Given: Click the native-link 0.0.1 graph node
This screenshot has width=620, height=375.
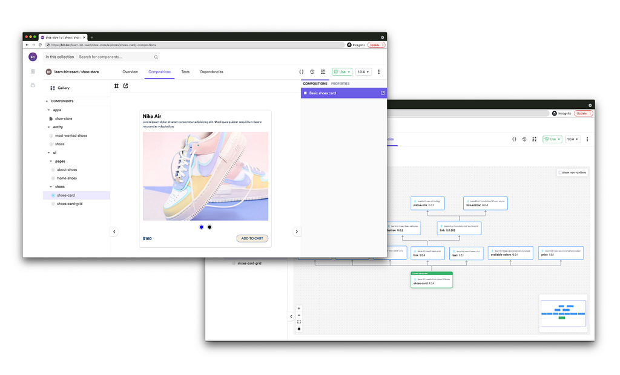Looking at the screenshot, I should click(427, 203).
